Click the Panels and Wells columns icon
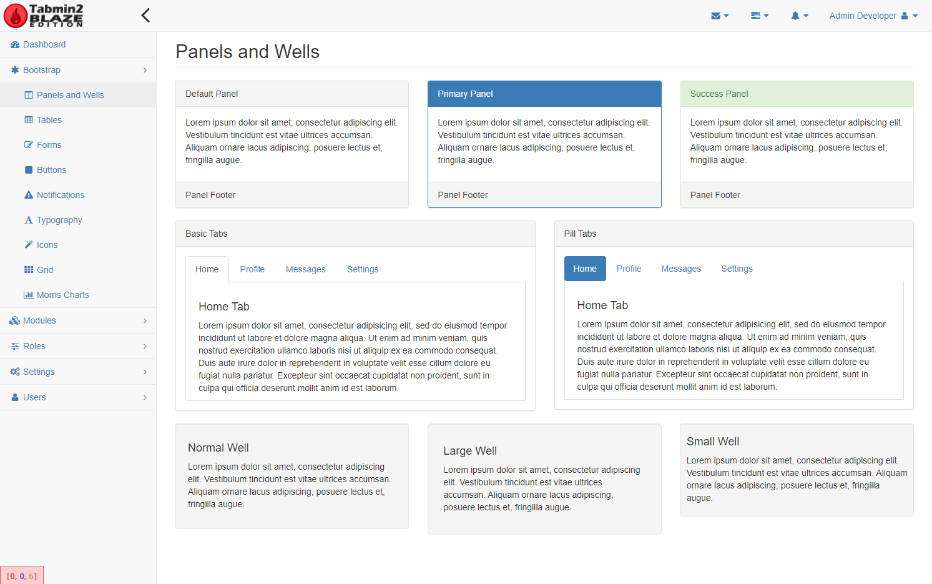 coord(29,95)
